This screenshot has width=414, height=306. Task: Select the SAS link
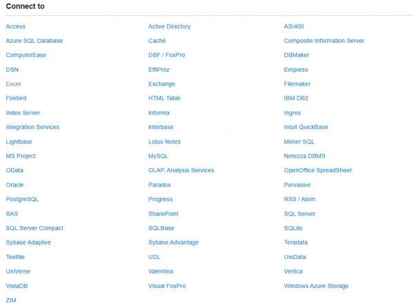coord(12,214)
